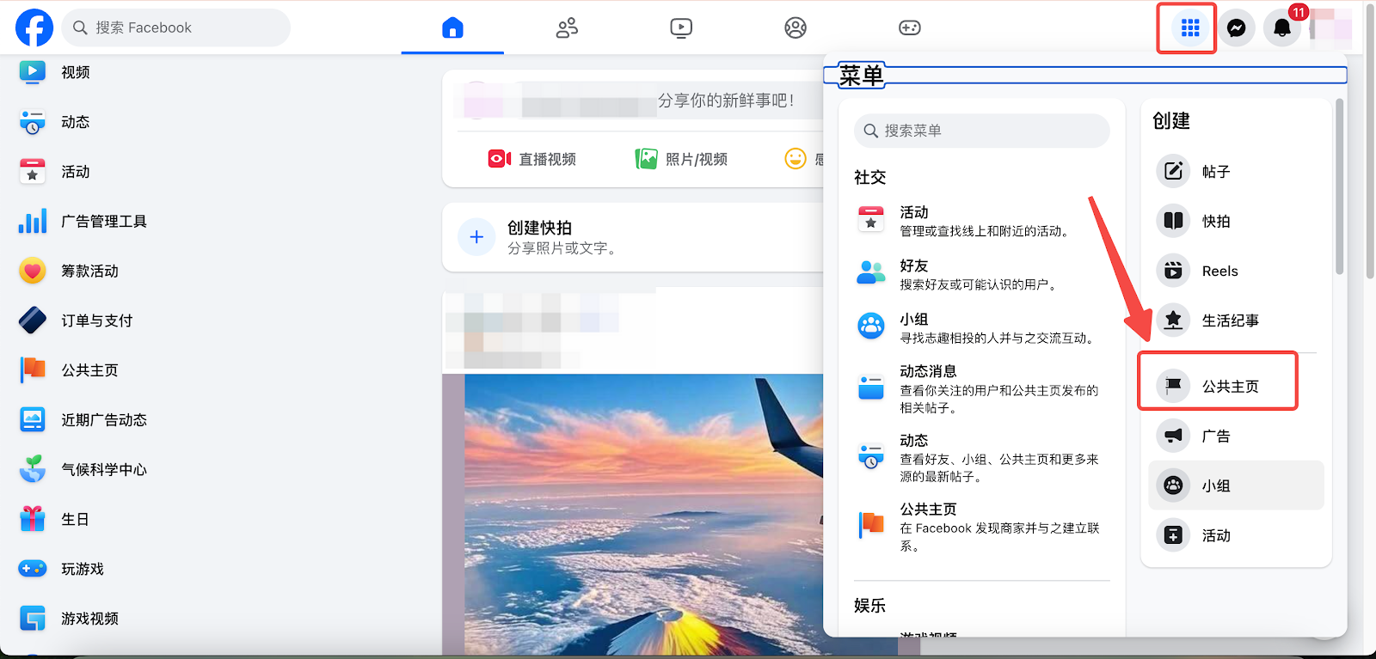Open 玩游戏 in the sidebar
This screenshot has width=1376, height=659.
tap(83, 569)
